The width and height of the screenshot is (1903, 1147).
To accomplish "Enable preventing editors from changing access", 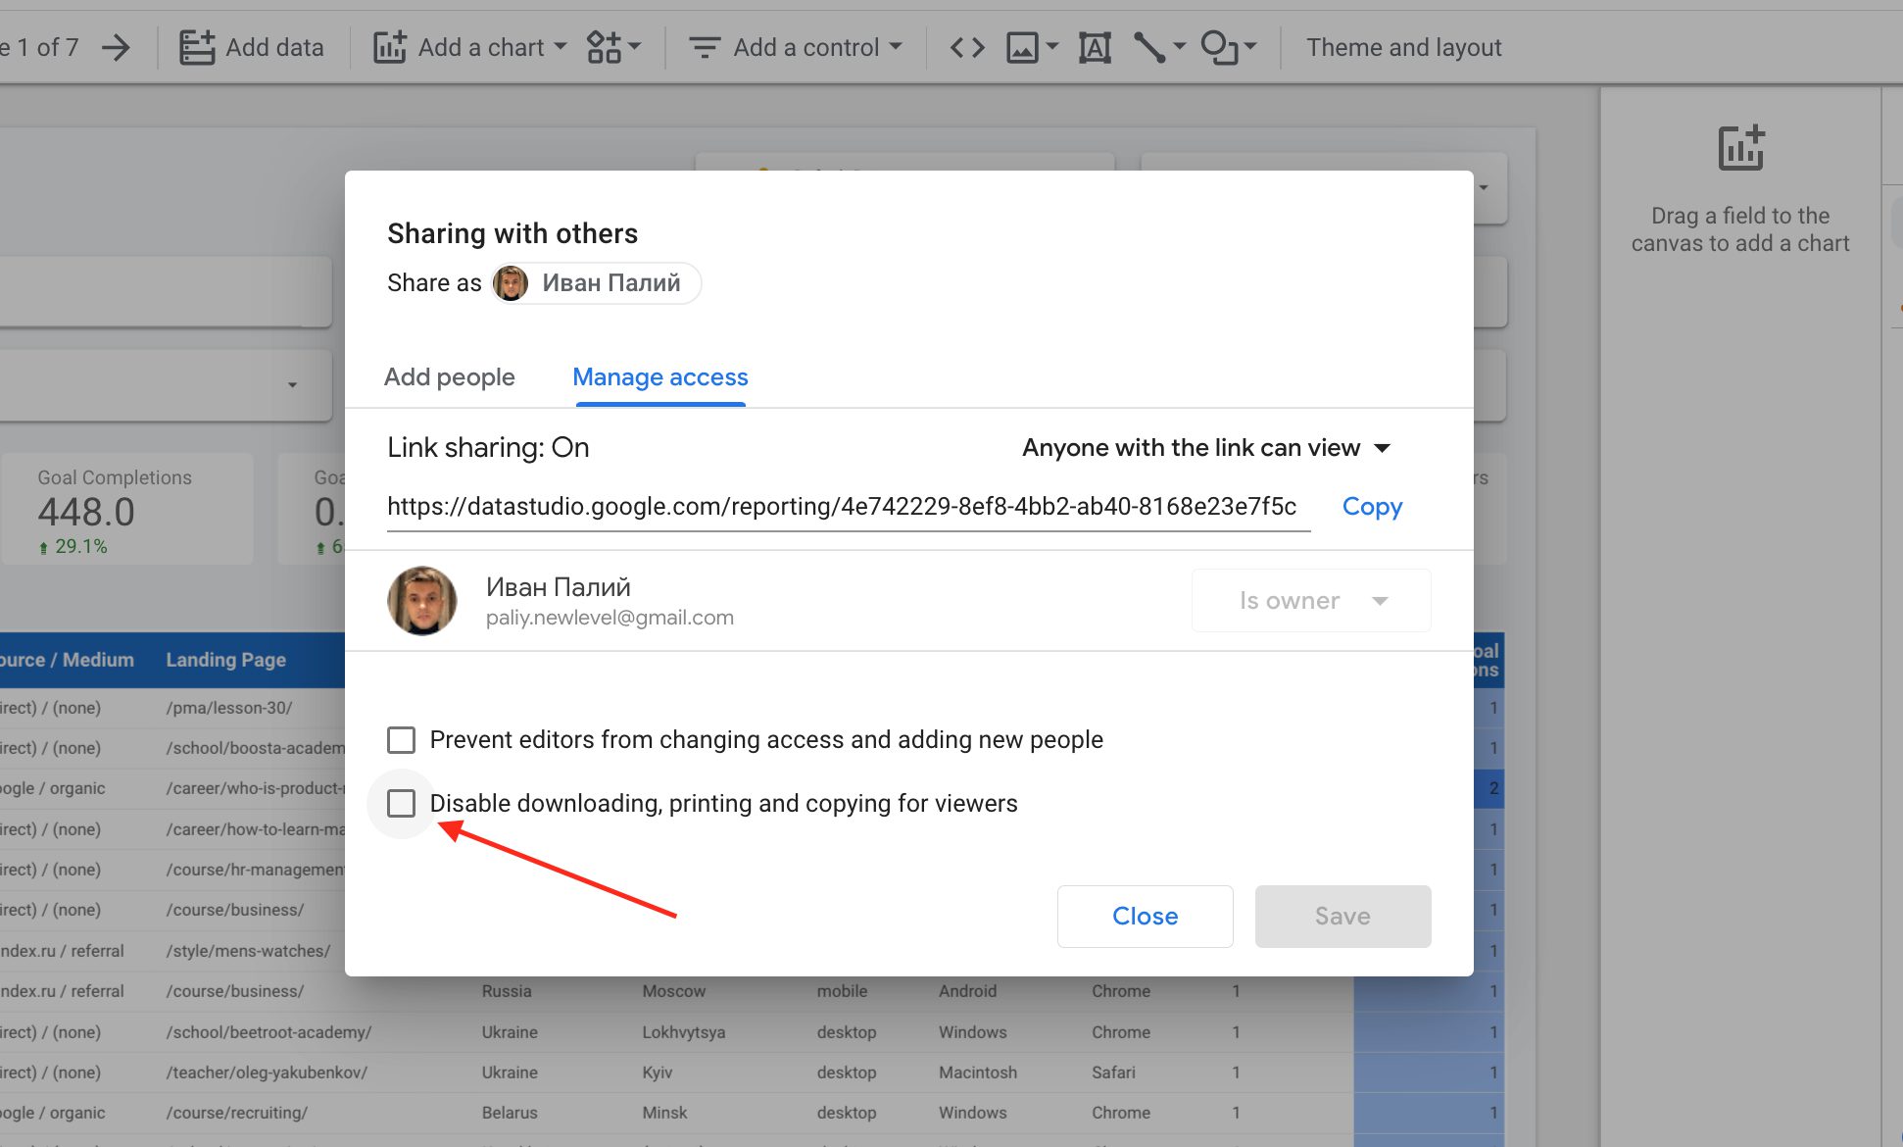I will tap(402, 739).
